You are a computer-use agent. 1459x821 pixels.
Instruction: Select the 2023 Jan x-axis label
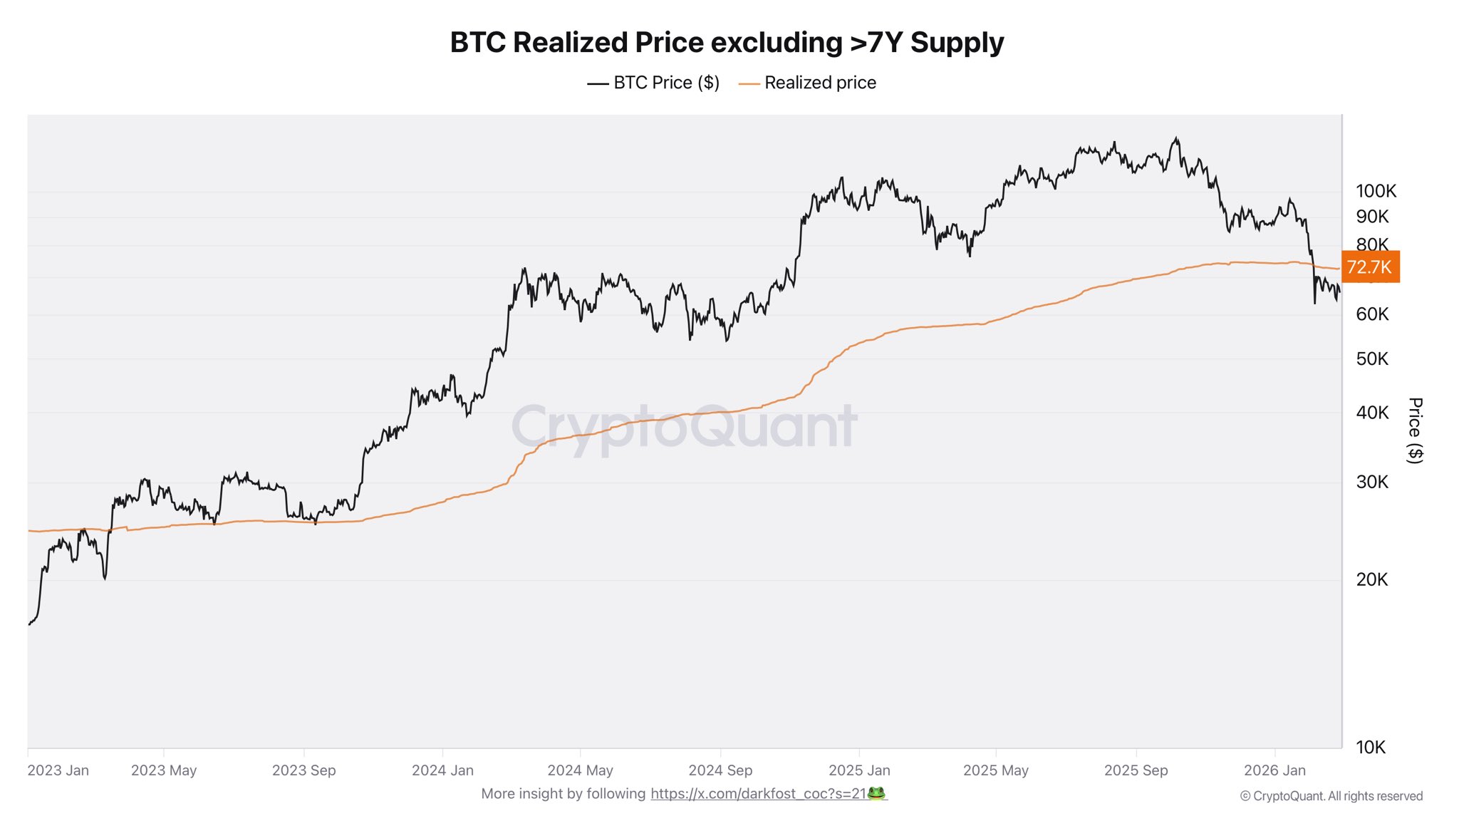point(58,770)
